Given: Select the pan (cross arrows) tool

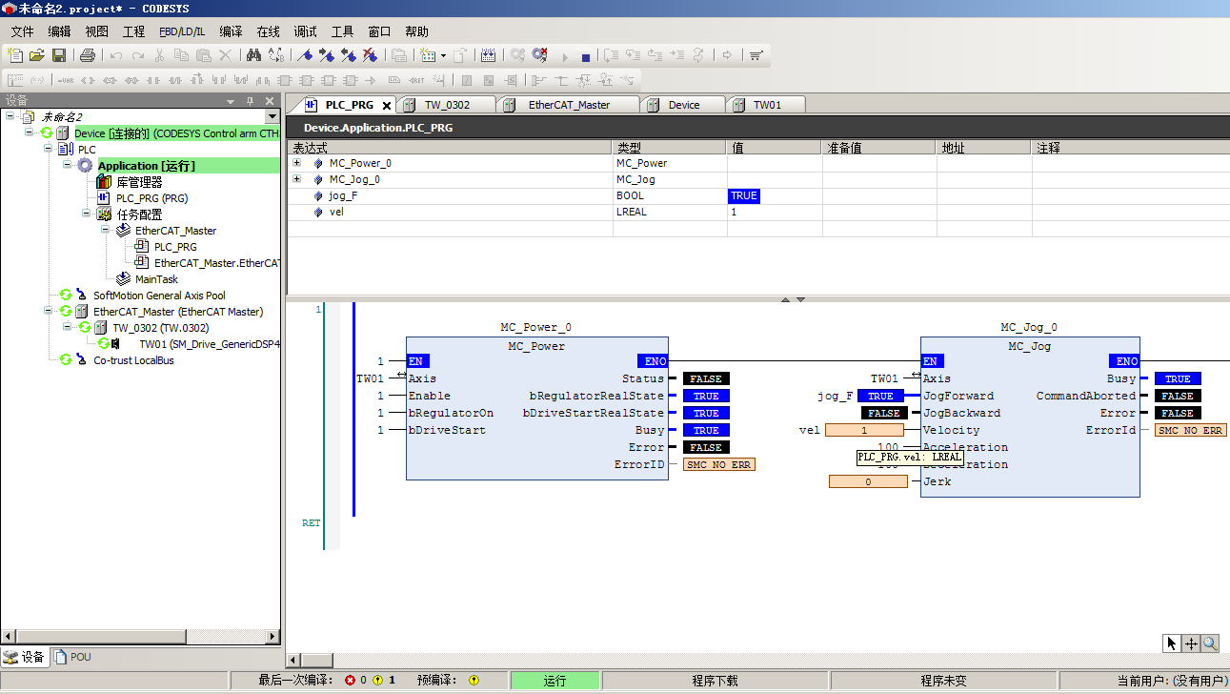Looking at the screenshot, I should click(1191, 643).
